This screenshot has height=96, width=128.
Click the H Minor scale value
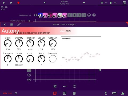pos(19,65)
